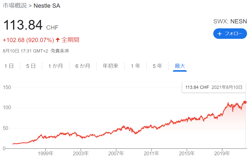Switch chart to 1 か月 range

(55, 66)
